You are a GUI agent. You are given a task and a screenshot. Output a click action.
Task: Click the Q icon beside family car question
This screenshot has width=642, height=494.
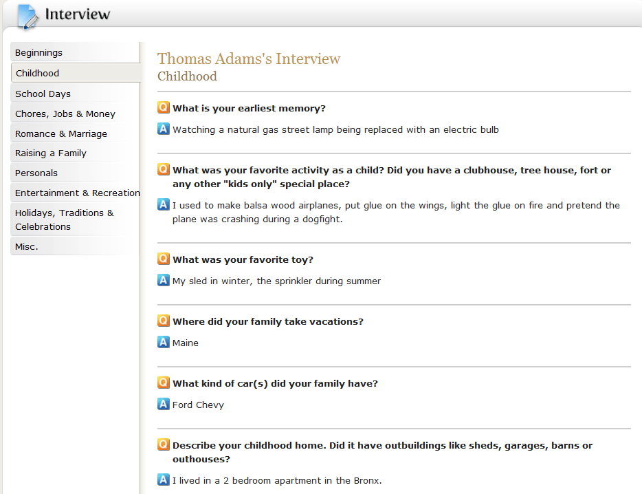point(164,383)
